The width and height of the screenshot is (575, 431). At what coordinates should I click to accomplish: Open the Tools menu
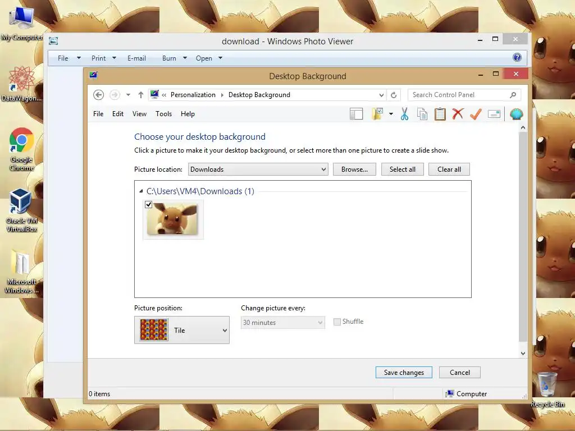coord(163,114)
